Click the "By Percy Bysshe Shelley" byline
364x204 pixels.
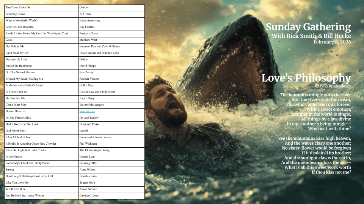[333, 86]
